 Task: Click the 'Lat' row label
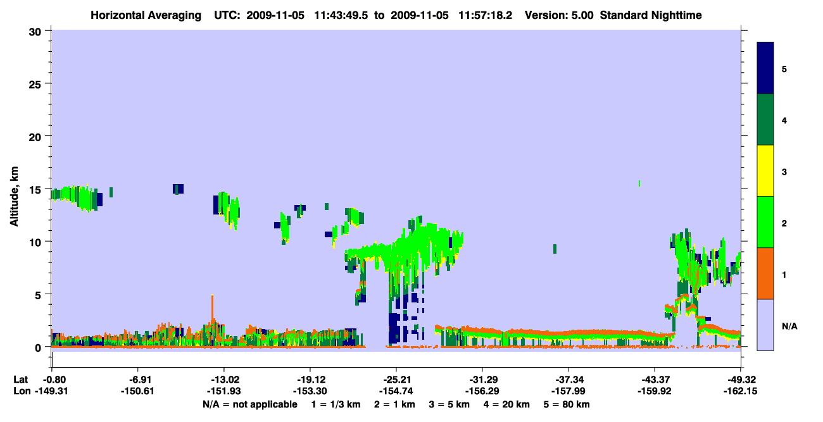pos(21,379)
